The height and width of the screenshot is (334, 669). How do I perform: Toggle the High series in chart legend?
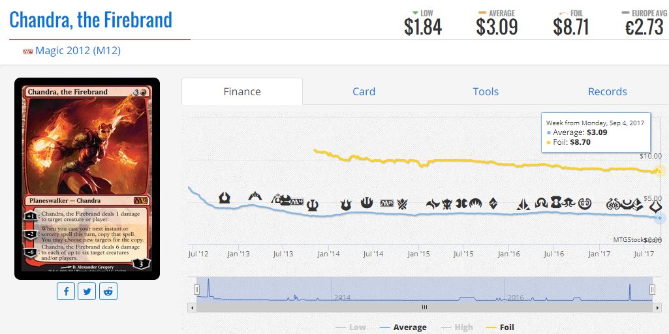click(456, 327)
